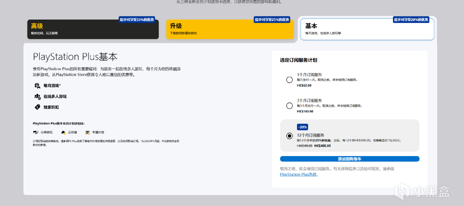
Task: Click the 最多可享受20%的优惠 badge
Action: [x=411, y=20]
